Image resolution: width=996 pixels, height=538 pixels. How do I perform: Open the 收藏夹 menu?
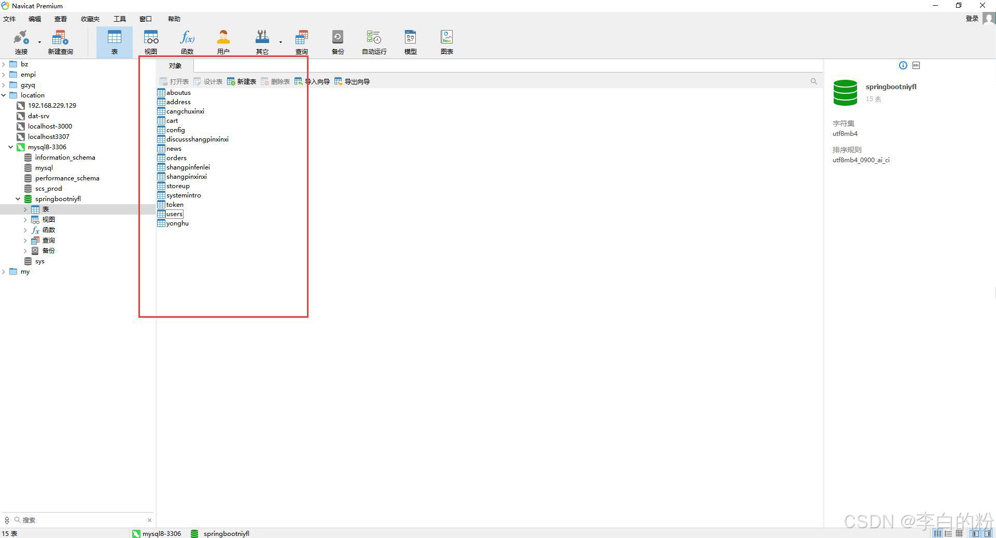[90, 19]
